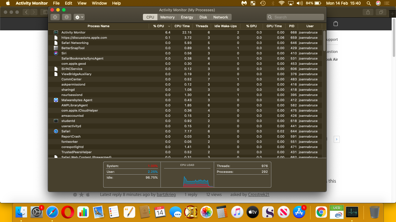Open the Trash in the Dock
The image size is (396, 222).
[375, 212]
